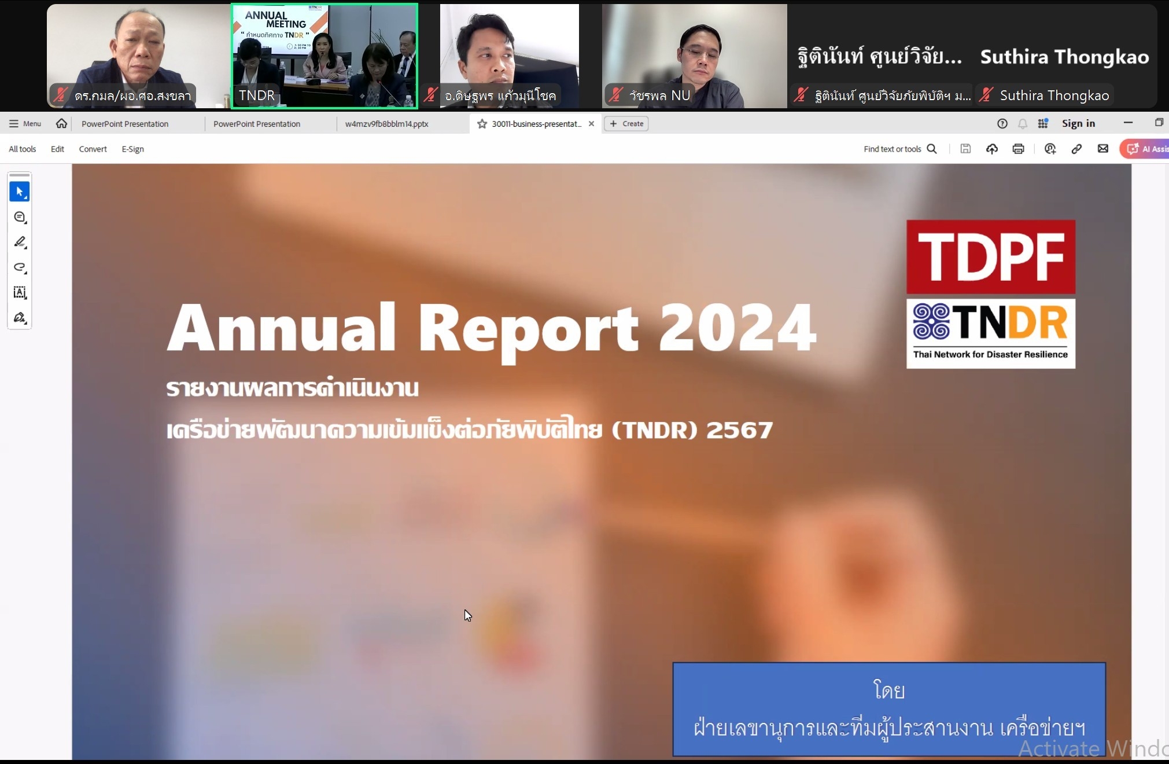Open the apps grid launcher
Image resolution: width=1169 pixels, height=764 pixels.
click(1042, 123)
